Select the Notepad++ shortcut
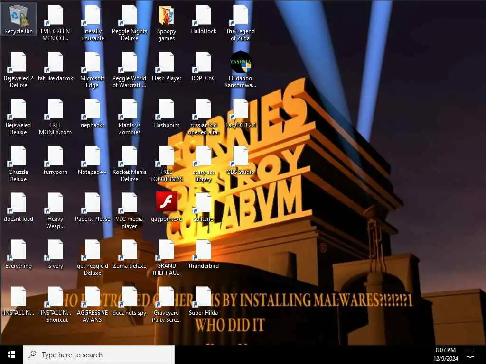 (93, 160)
